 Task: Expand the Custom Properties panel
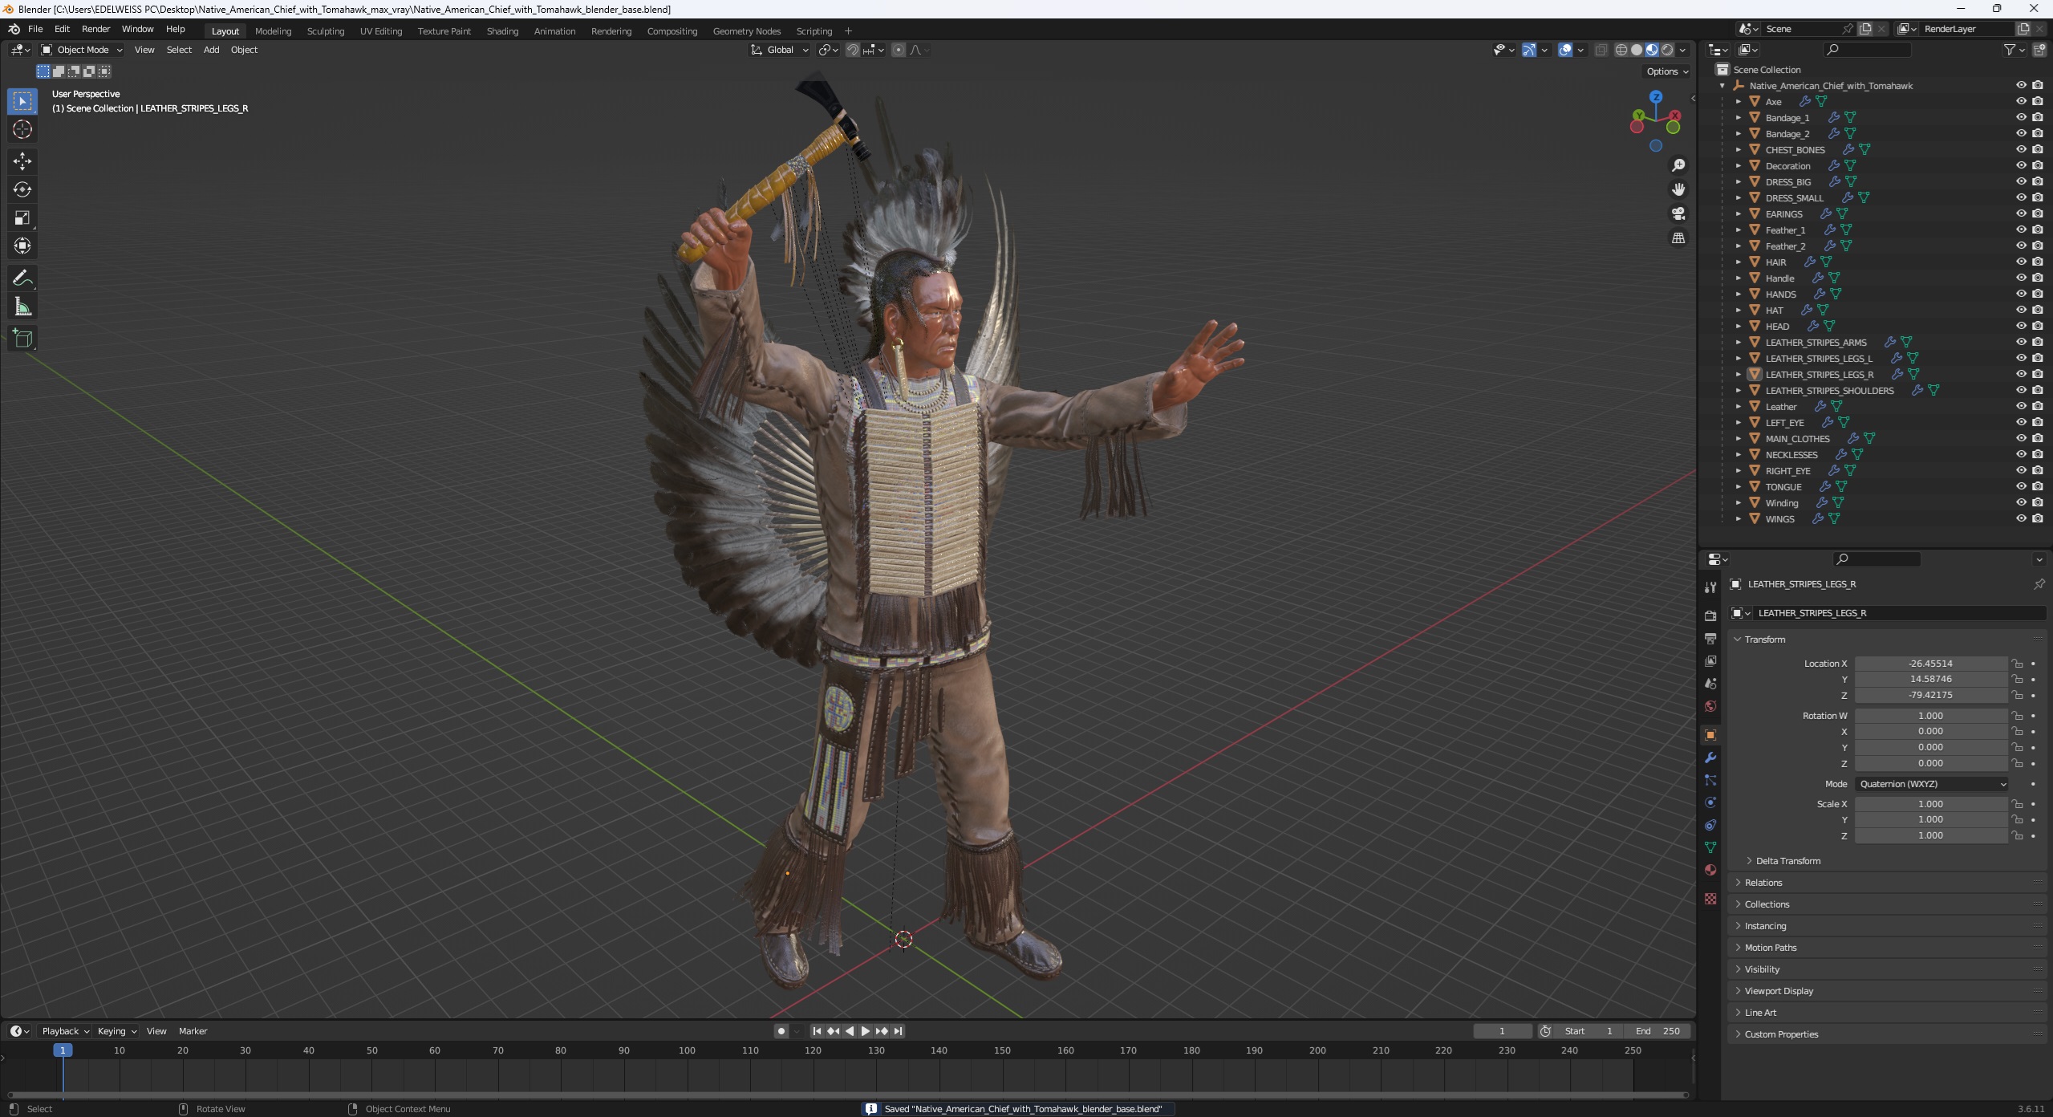click(1781, 1034)
